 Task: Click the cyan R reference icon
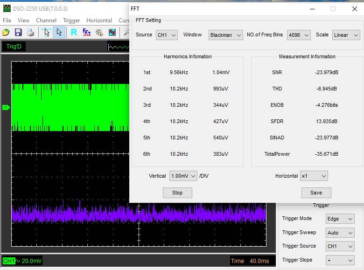coord(74,32)
